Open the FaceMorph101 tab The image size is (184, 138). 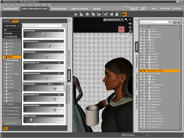pyautogui.click(x=10, y=9)
